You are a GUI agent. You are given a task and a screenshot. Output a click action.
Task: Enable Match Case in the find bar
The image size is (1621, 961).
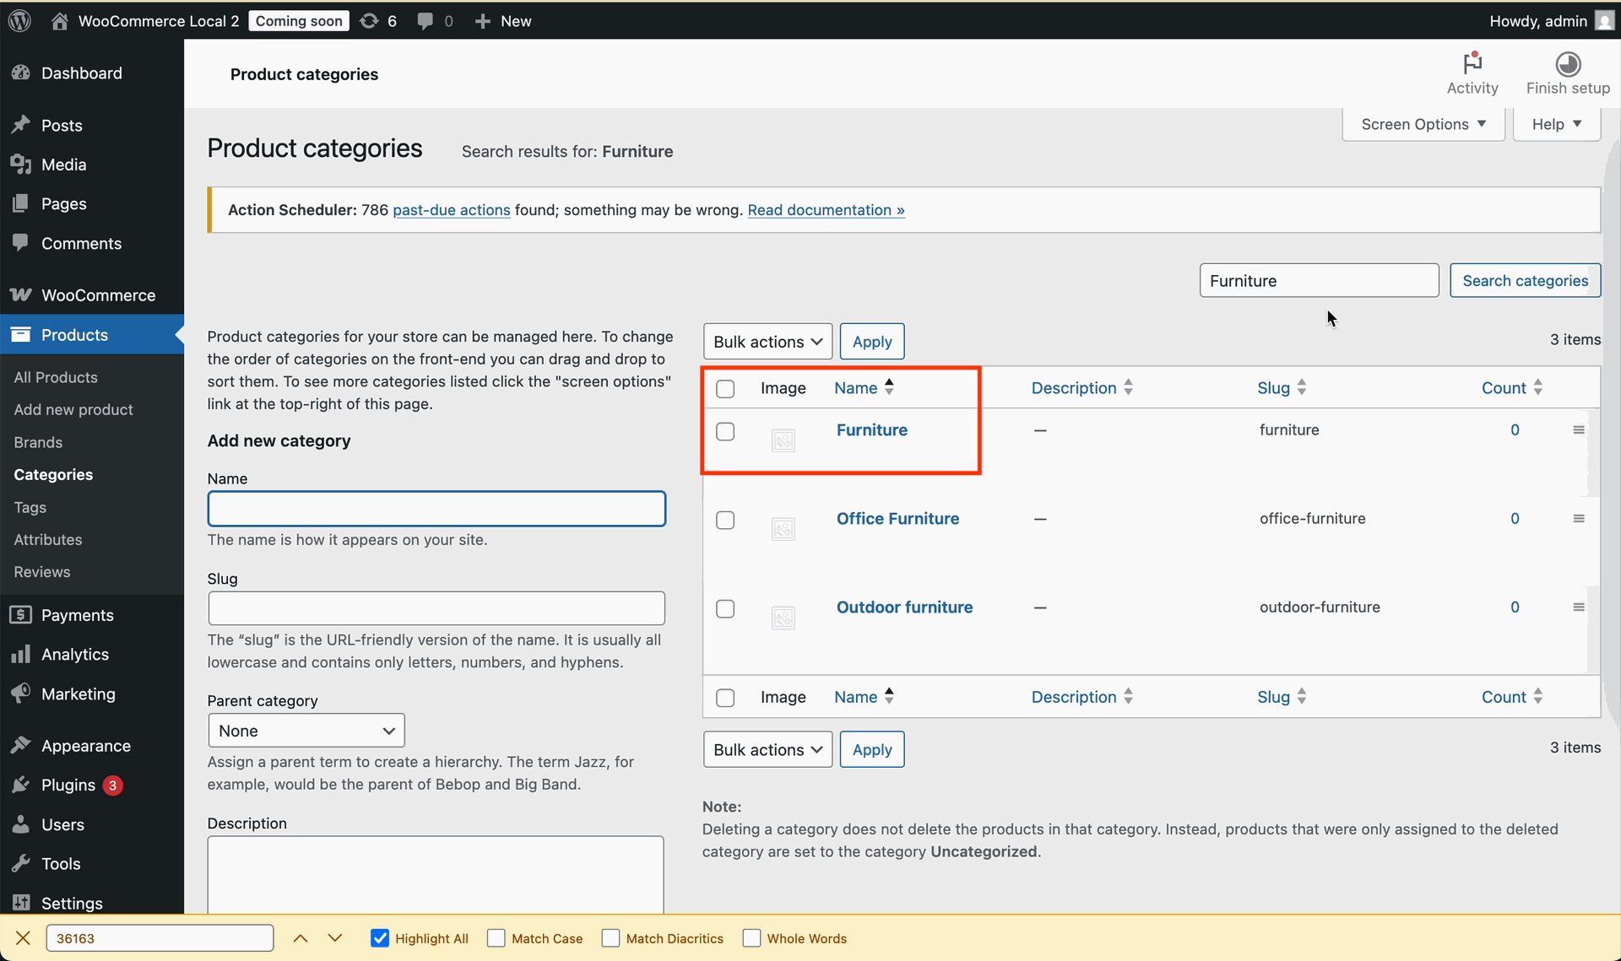[496, 938]
